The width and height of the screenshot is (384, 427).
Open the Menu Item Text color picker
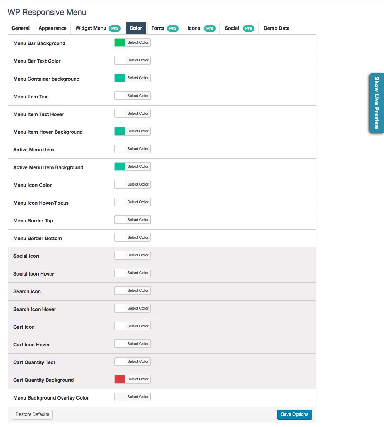tap(138, 96)
